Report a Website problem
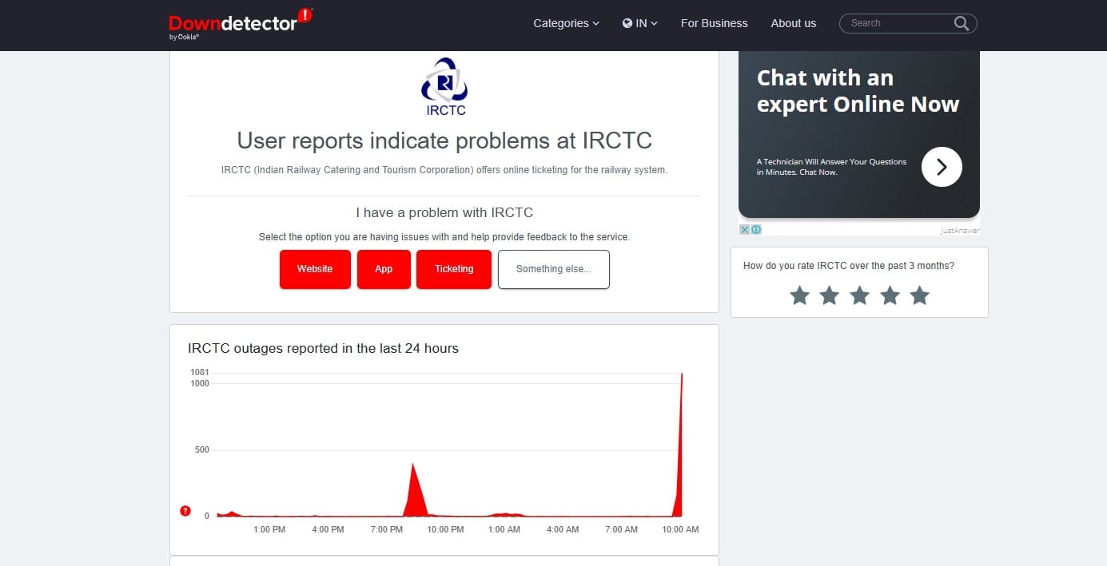 (x=315, y=269)
